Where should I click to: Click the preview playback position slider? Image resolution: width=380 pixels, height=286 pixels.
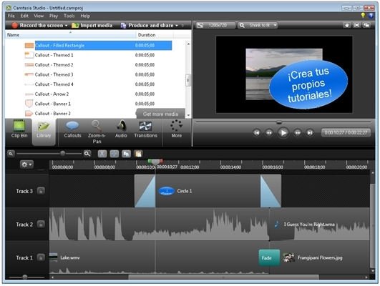[x=279, y=122]
